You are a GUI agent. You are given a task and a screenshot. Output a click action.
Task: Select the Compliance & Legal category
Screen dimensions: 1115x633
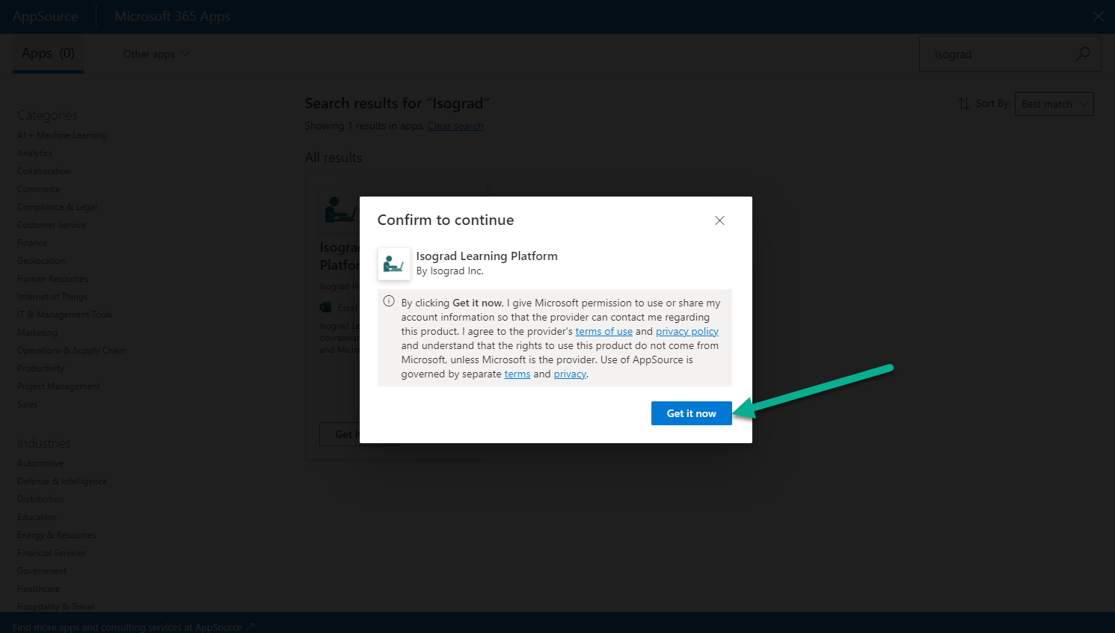coord(58,207)
